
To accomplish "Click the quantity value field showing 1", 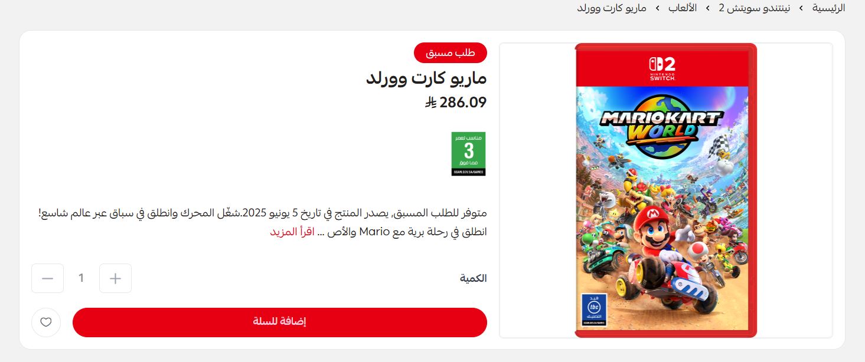I will coord(81,278).
